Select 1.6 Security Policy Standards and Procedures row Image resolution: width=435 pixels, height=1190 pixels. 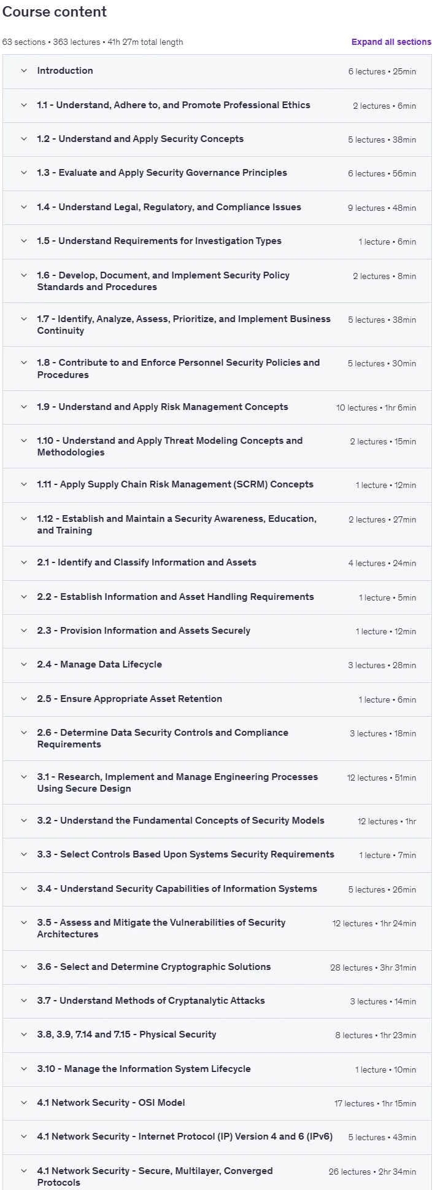pos(217,281)
